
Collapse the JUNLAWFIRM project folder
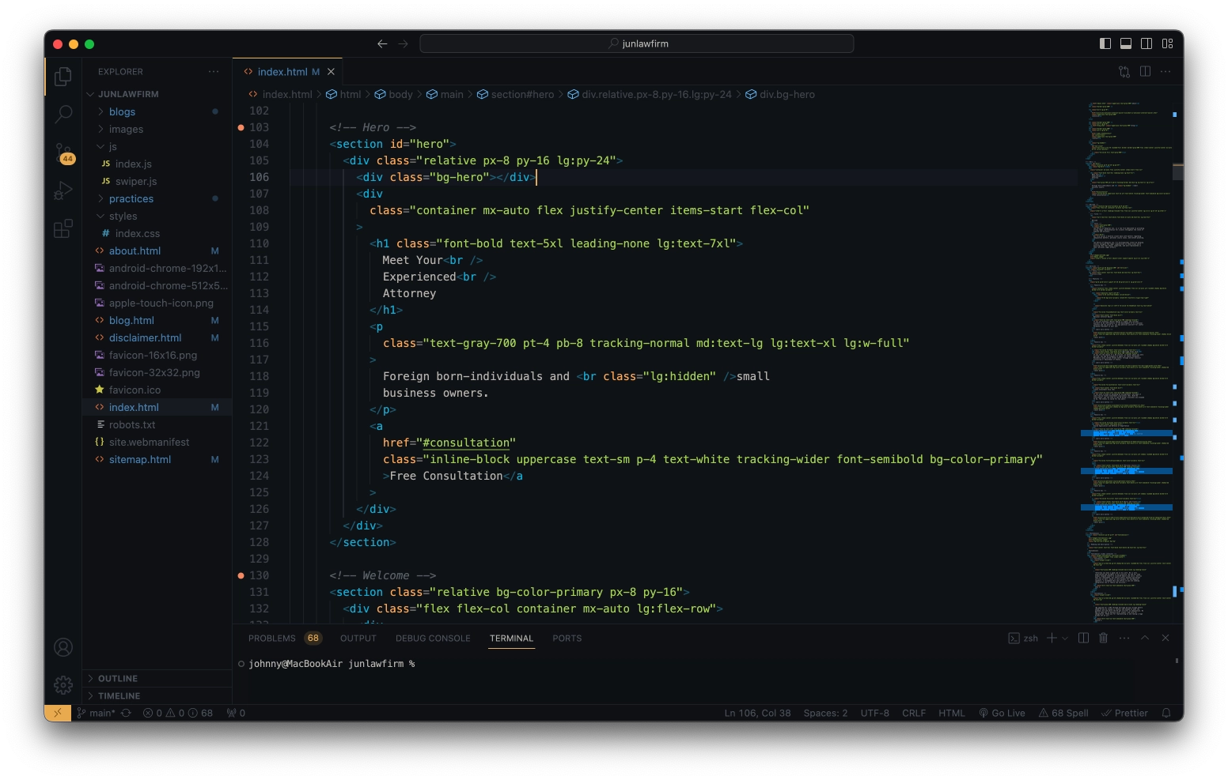[157, 94]
